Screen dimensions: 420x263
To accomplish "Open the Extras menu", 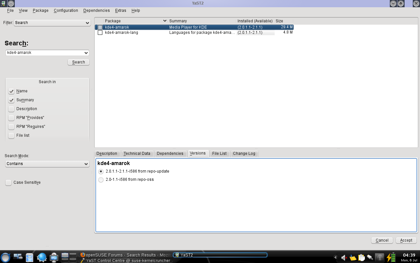I will (121, 11).
